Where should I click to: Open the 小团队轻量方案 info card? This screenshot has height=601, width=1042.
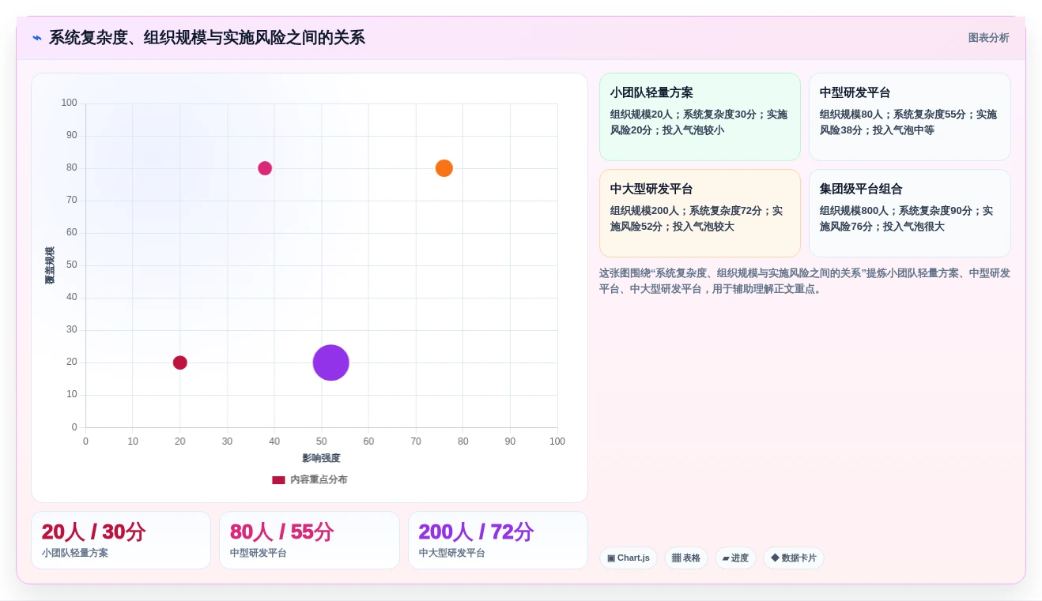coord(700,117)
